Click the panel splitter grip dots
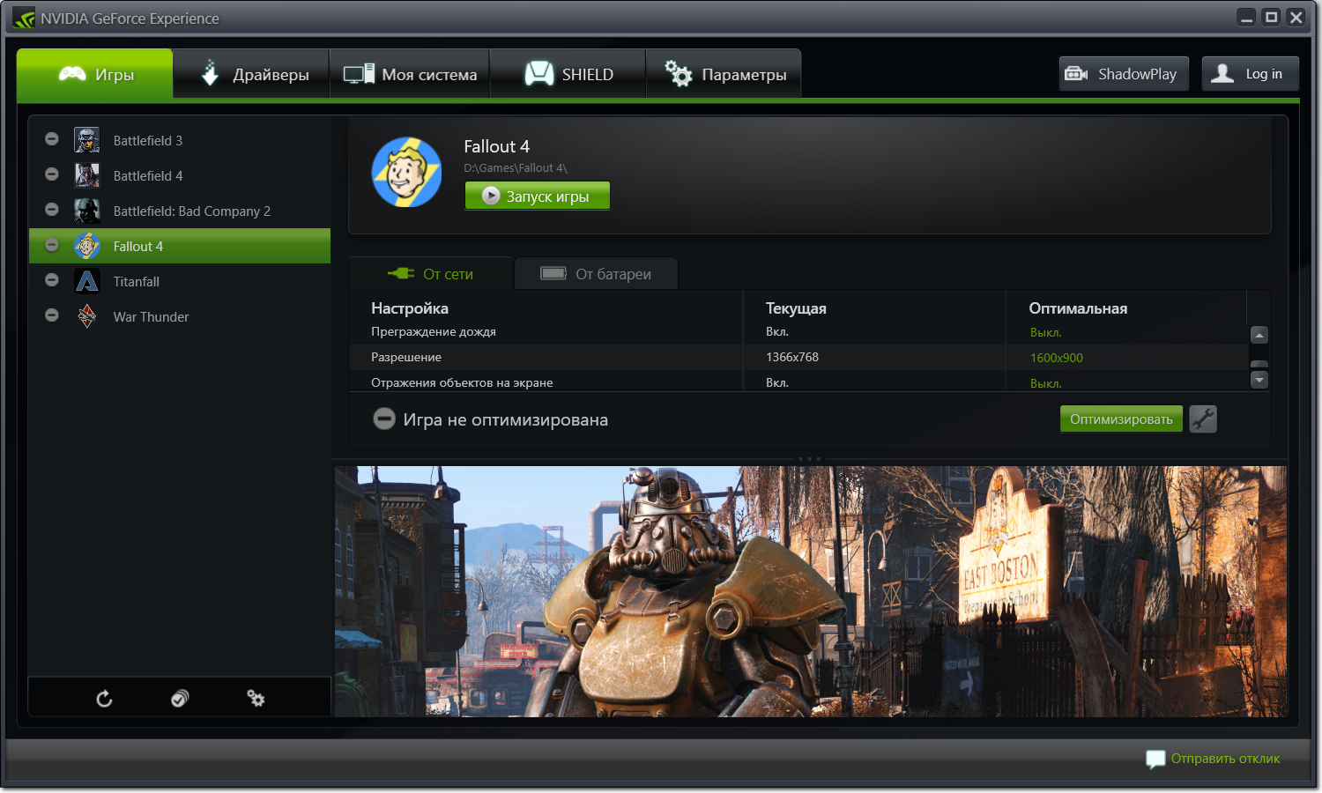The height and width of the screenshot is (793, 1322). [809, 459]
